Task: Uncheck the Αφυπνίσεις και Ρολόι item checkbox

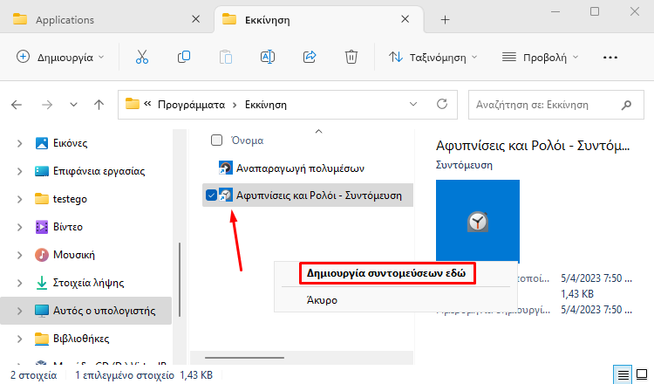Action: (x=212, y=195)
